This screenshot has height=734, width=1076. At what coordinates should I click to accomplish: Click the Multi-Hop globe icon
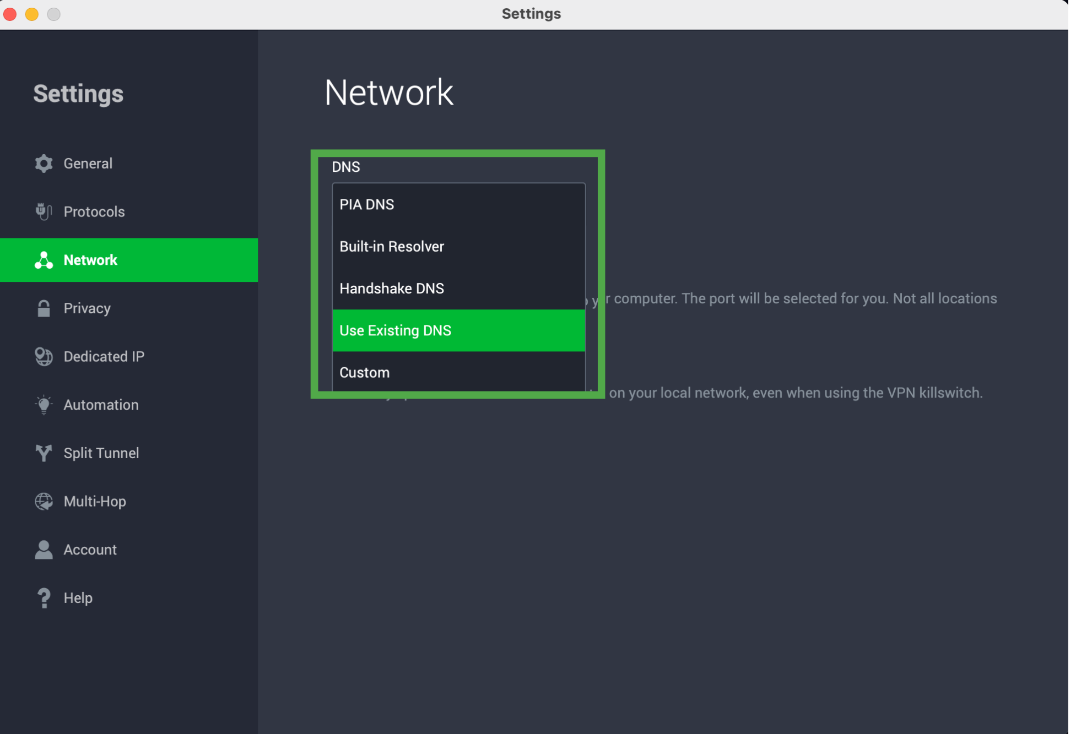pyautogui.click(x=44, y=501)
